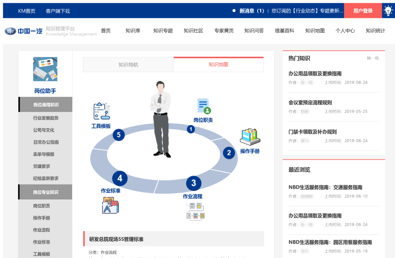395x258 pixels.
Task: Open the 作业流程 flowchart icon
Action: [x=195, y=211]
